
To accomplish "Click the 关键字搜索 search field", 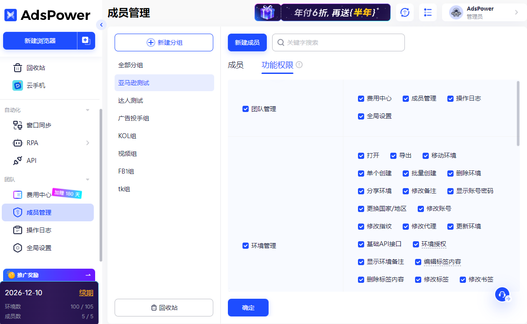I will [x=338, y=42].
